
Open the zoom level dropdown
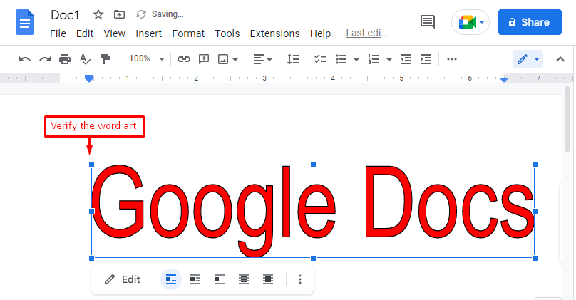point(146,58)
